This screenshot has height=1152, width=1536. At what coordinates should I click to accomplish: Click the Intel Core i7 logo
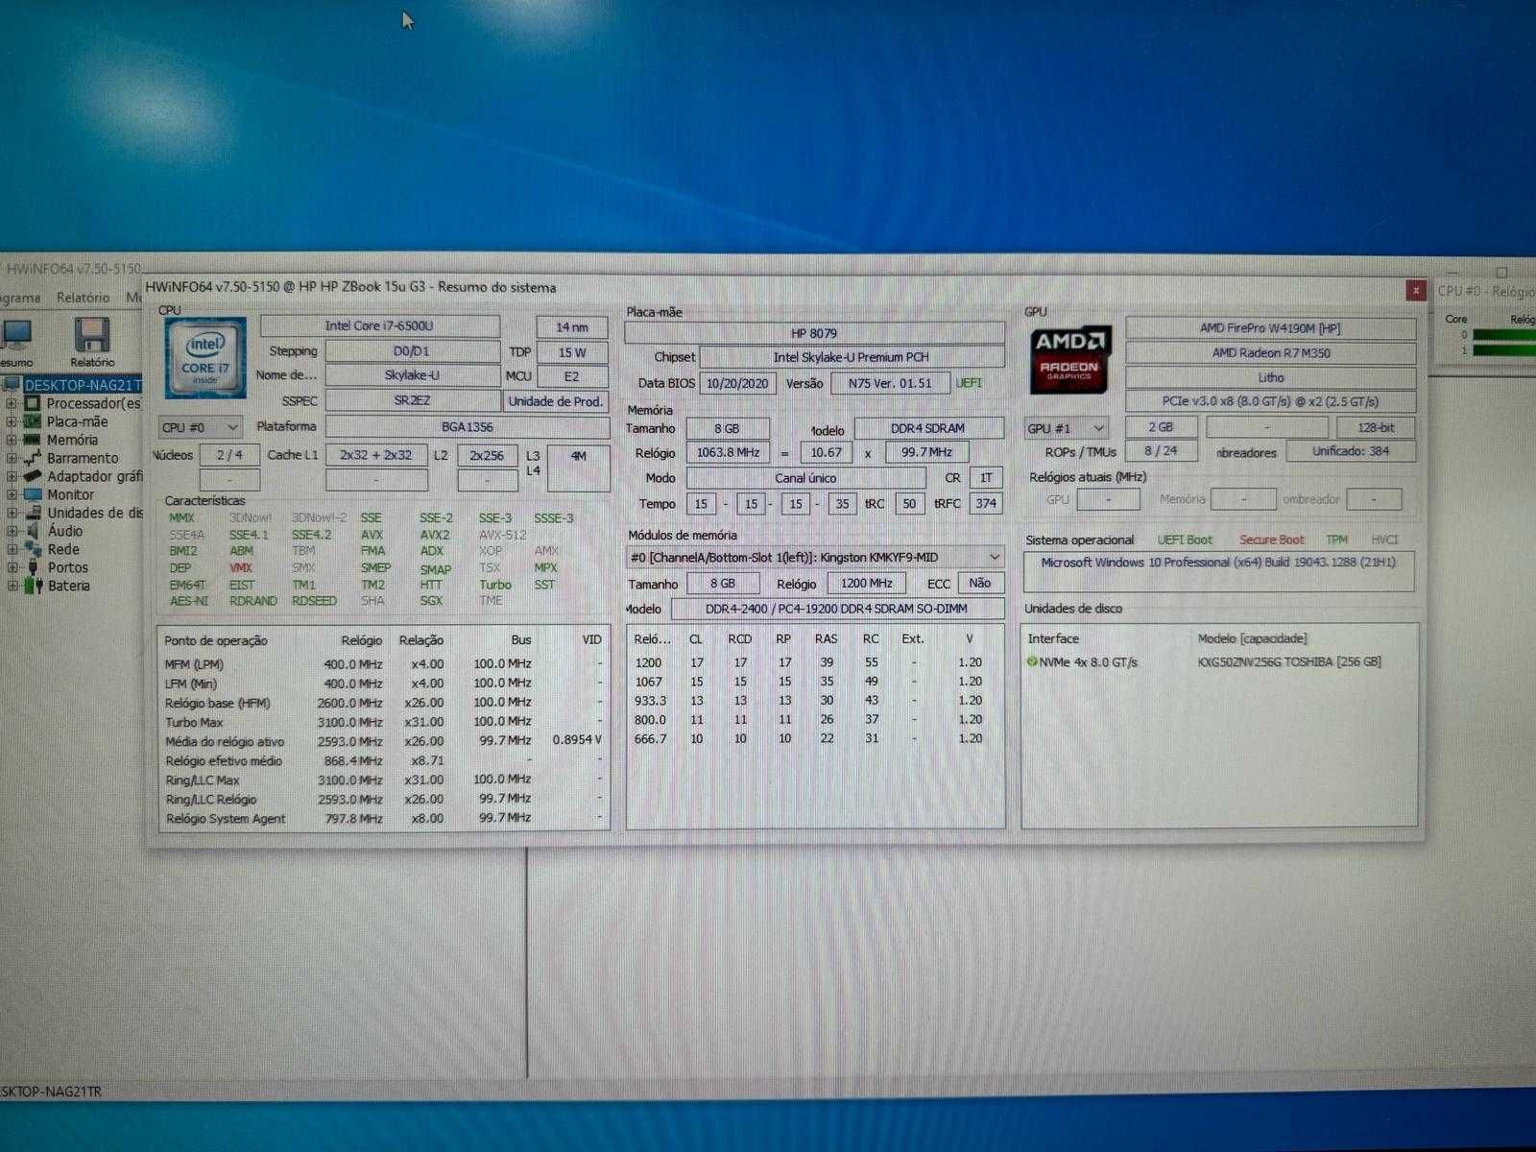pos(205,356)
